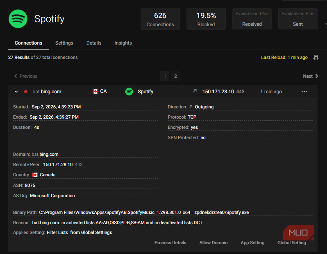This screenshot has width=327, height=254.
Task: Open the Insights tab
Action: click(x=123, y=43)
